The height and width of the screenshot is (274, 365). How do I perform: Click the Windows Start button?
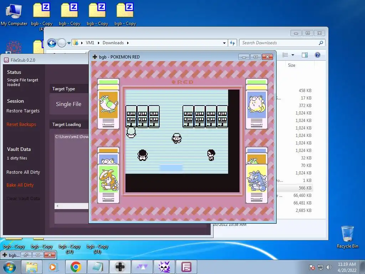(x=9, y=267)
